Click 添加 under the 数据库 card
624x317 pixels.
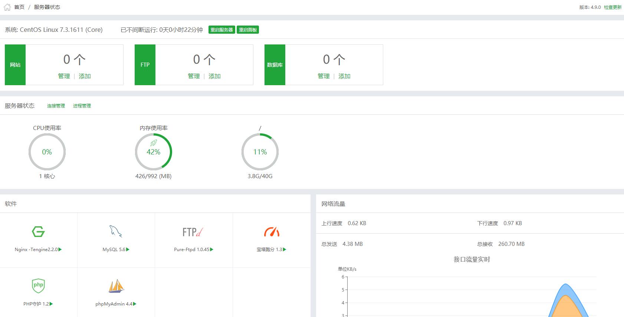(x=344, y=76)
